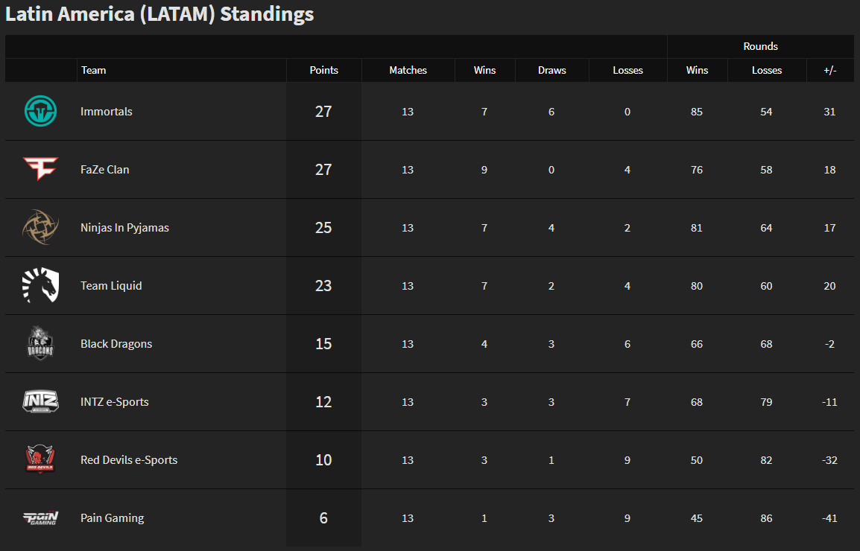
Task: Click the Rounds group header
Action: tap(760, 47)
